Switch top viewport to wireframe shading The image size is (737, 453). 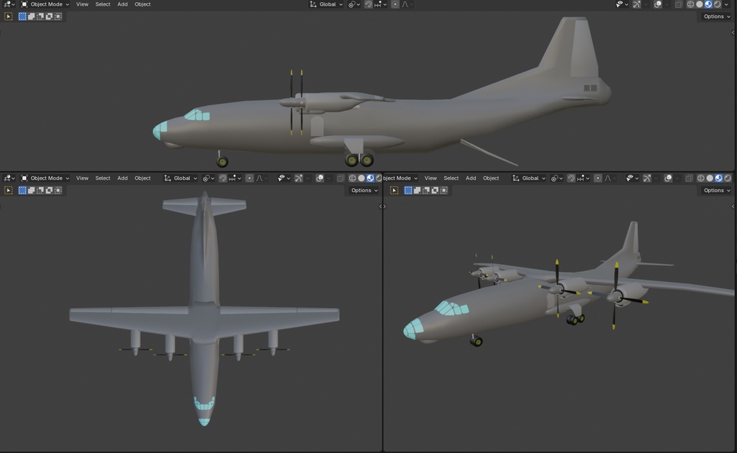(690, 4)
